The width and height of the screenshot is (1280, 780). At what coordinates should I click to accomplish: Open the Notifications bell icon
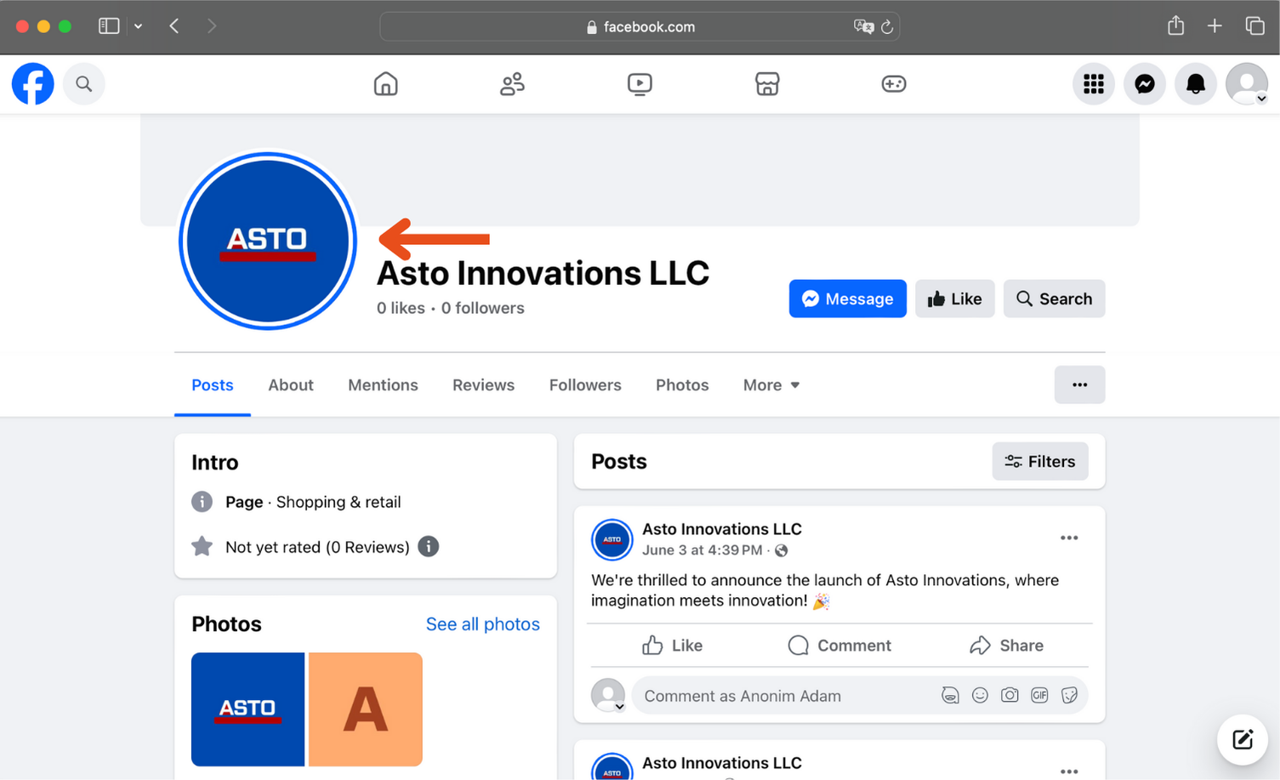[1195, 83]
